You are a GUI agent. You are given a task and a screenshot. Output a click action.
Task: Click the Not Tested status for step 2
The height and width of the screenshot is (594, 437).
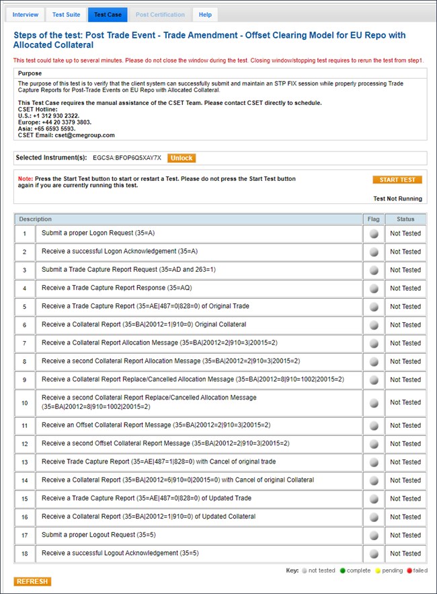tap(405, 252)
